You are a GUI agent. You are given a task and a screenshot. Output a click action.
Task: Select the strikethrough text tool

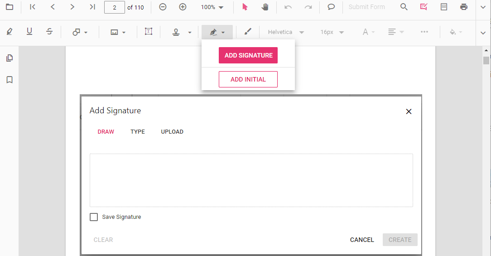coord(49,32)
